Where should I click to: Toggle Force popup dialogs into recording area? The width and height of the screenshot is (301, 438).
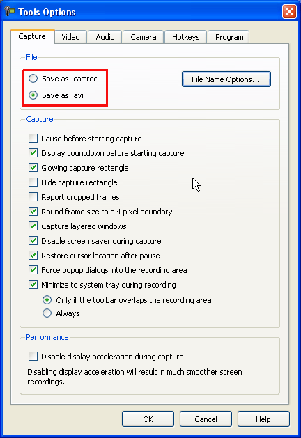point(33,270)
